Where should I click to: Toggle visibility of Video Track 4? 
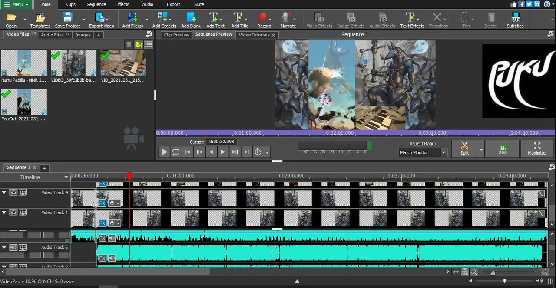coord(13,192)
